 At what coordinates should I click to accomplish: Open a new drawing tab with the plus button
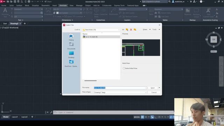[x=25, y=23]
